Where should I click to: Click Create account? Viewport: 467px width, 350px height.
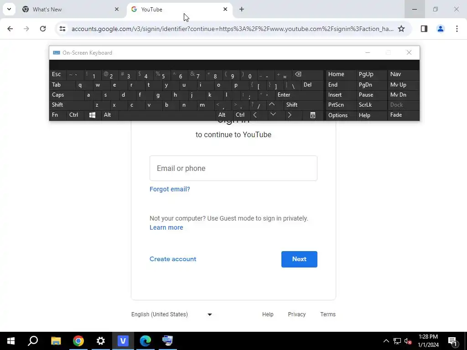pos(173,259)
